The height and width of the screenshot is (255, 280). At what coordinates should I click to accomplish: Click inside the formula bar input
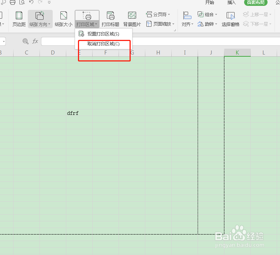point(160,41)
